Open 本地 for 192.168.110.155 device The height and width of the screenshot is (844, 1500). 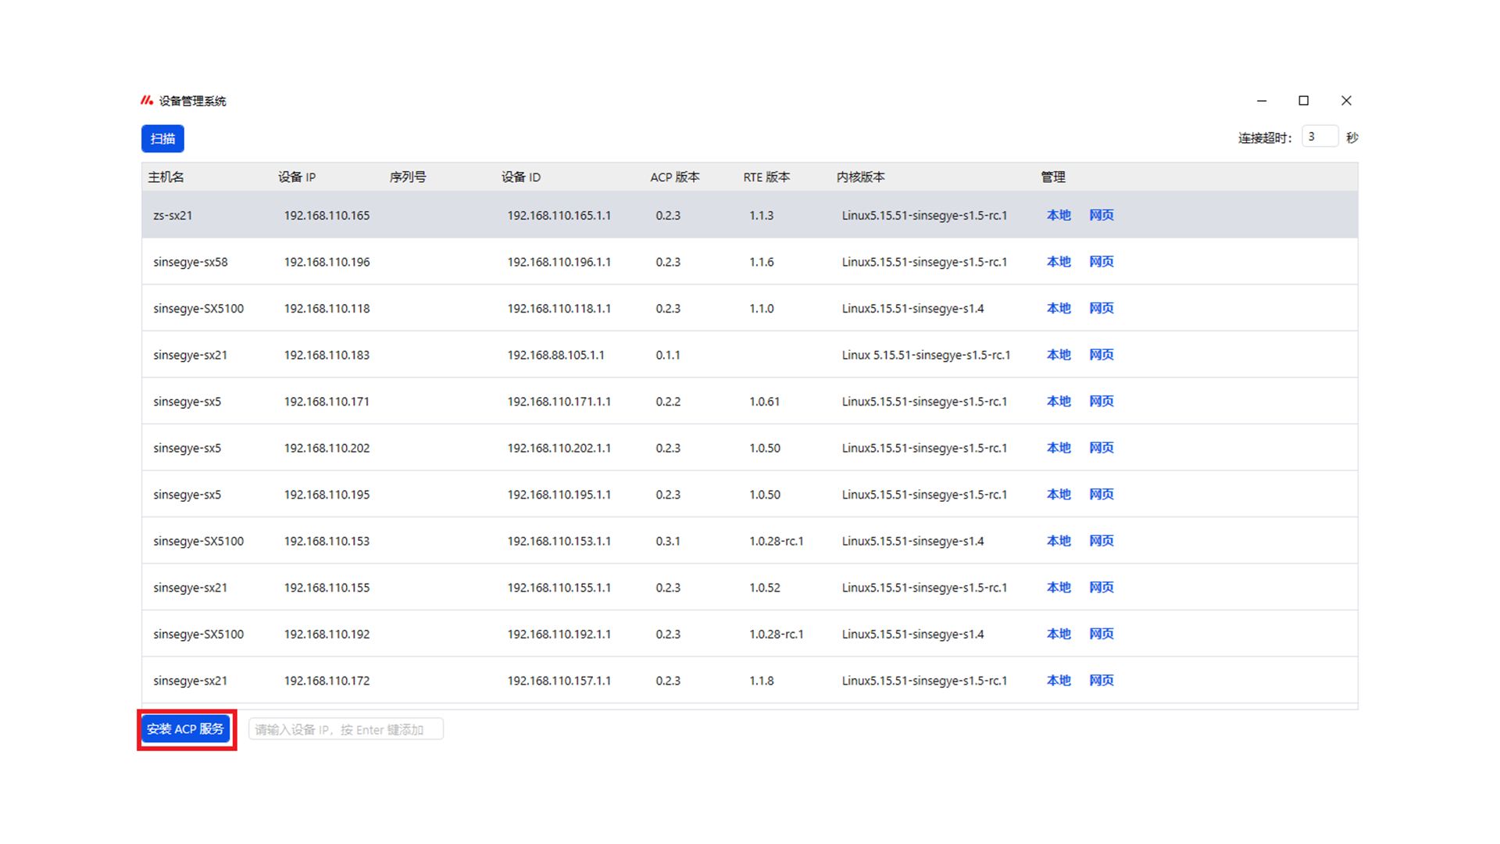[1058, 587]
